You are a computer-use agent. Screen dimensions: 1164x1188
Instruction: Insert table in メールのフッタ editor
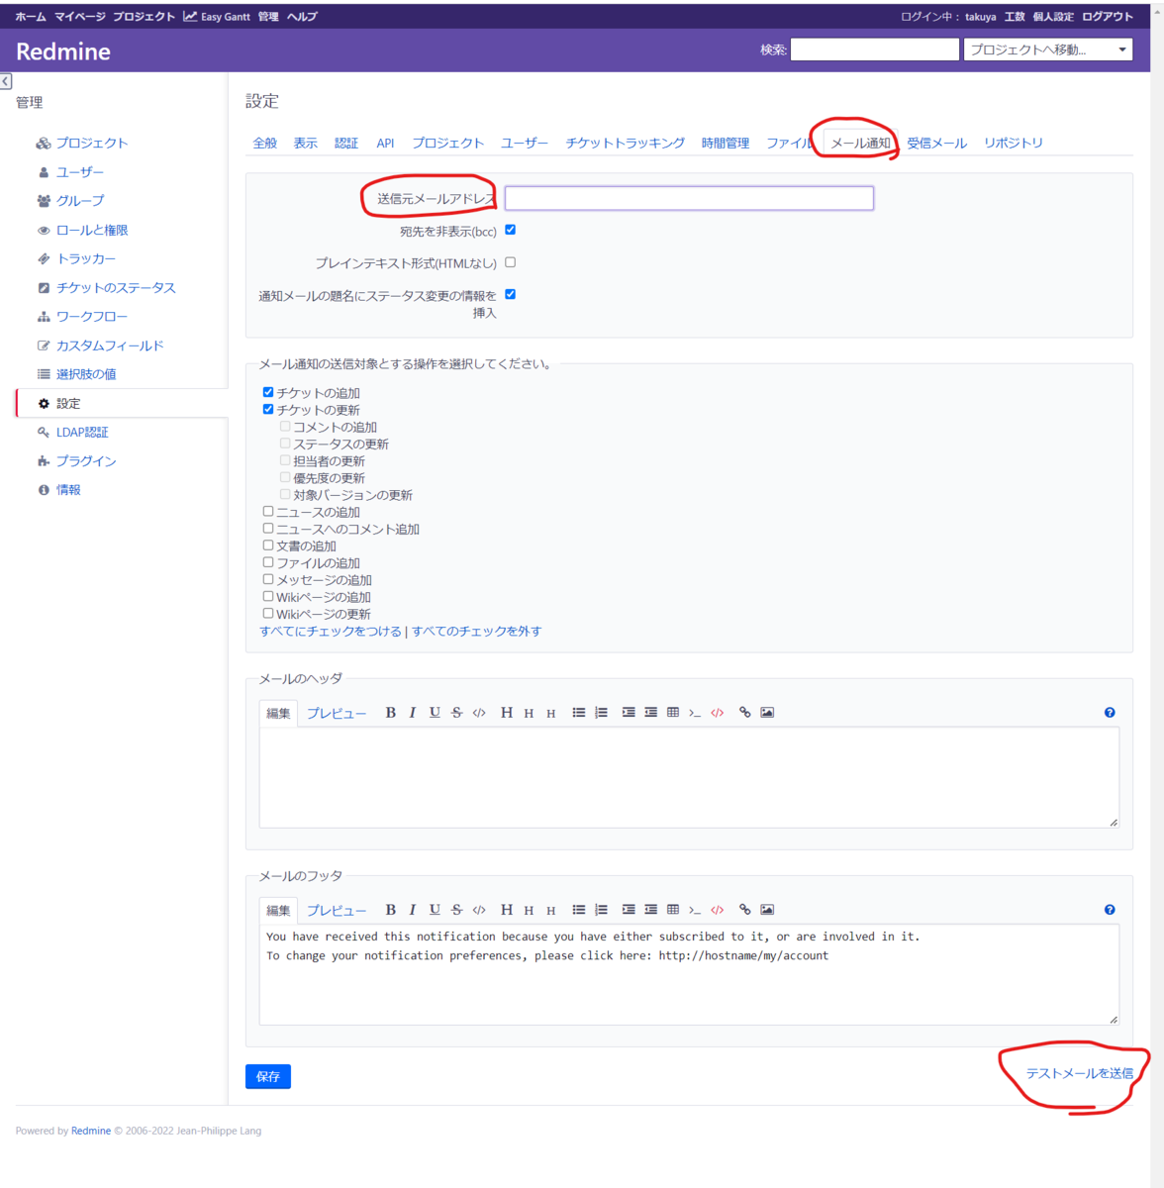coord(673,910)
